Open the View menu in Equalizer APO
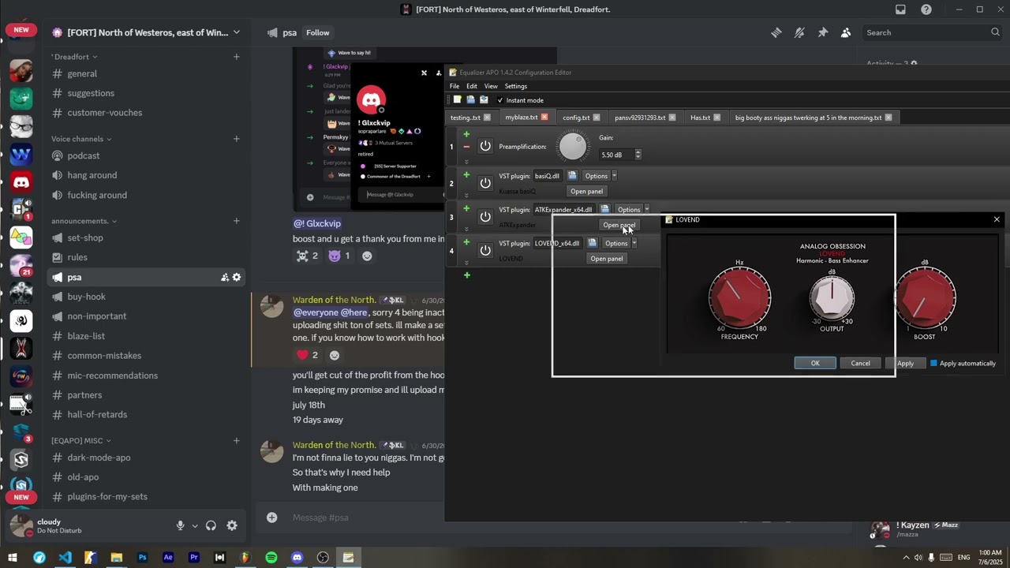Viewport: 1010px width, 568px height. point(491,86)
